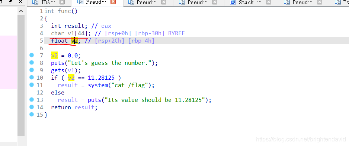The height and width of the screenshot is (146, 349).
Task: Click v2 in "v2 = 0.0;" assignment
Action: pos(54,55)
